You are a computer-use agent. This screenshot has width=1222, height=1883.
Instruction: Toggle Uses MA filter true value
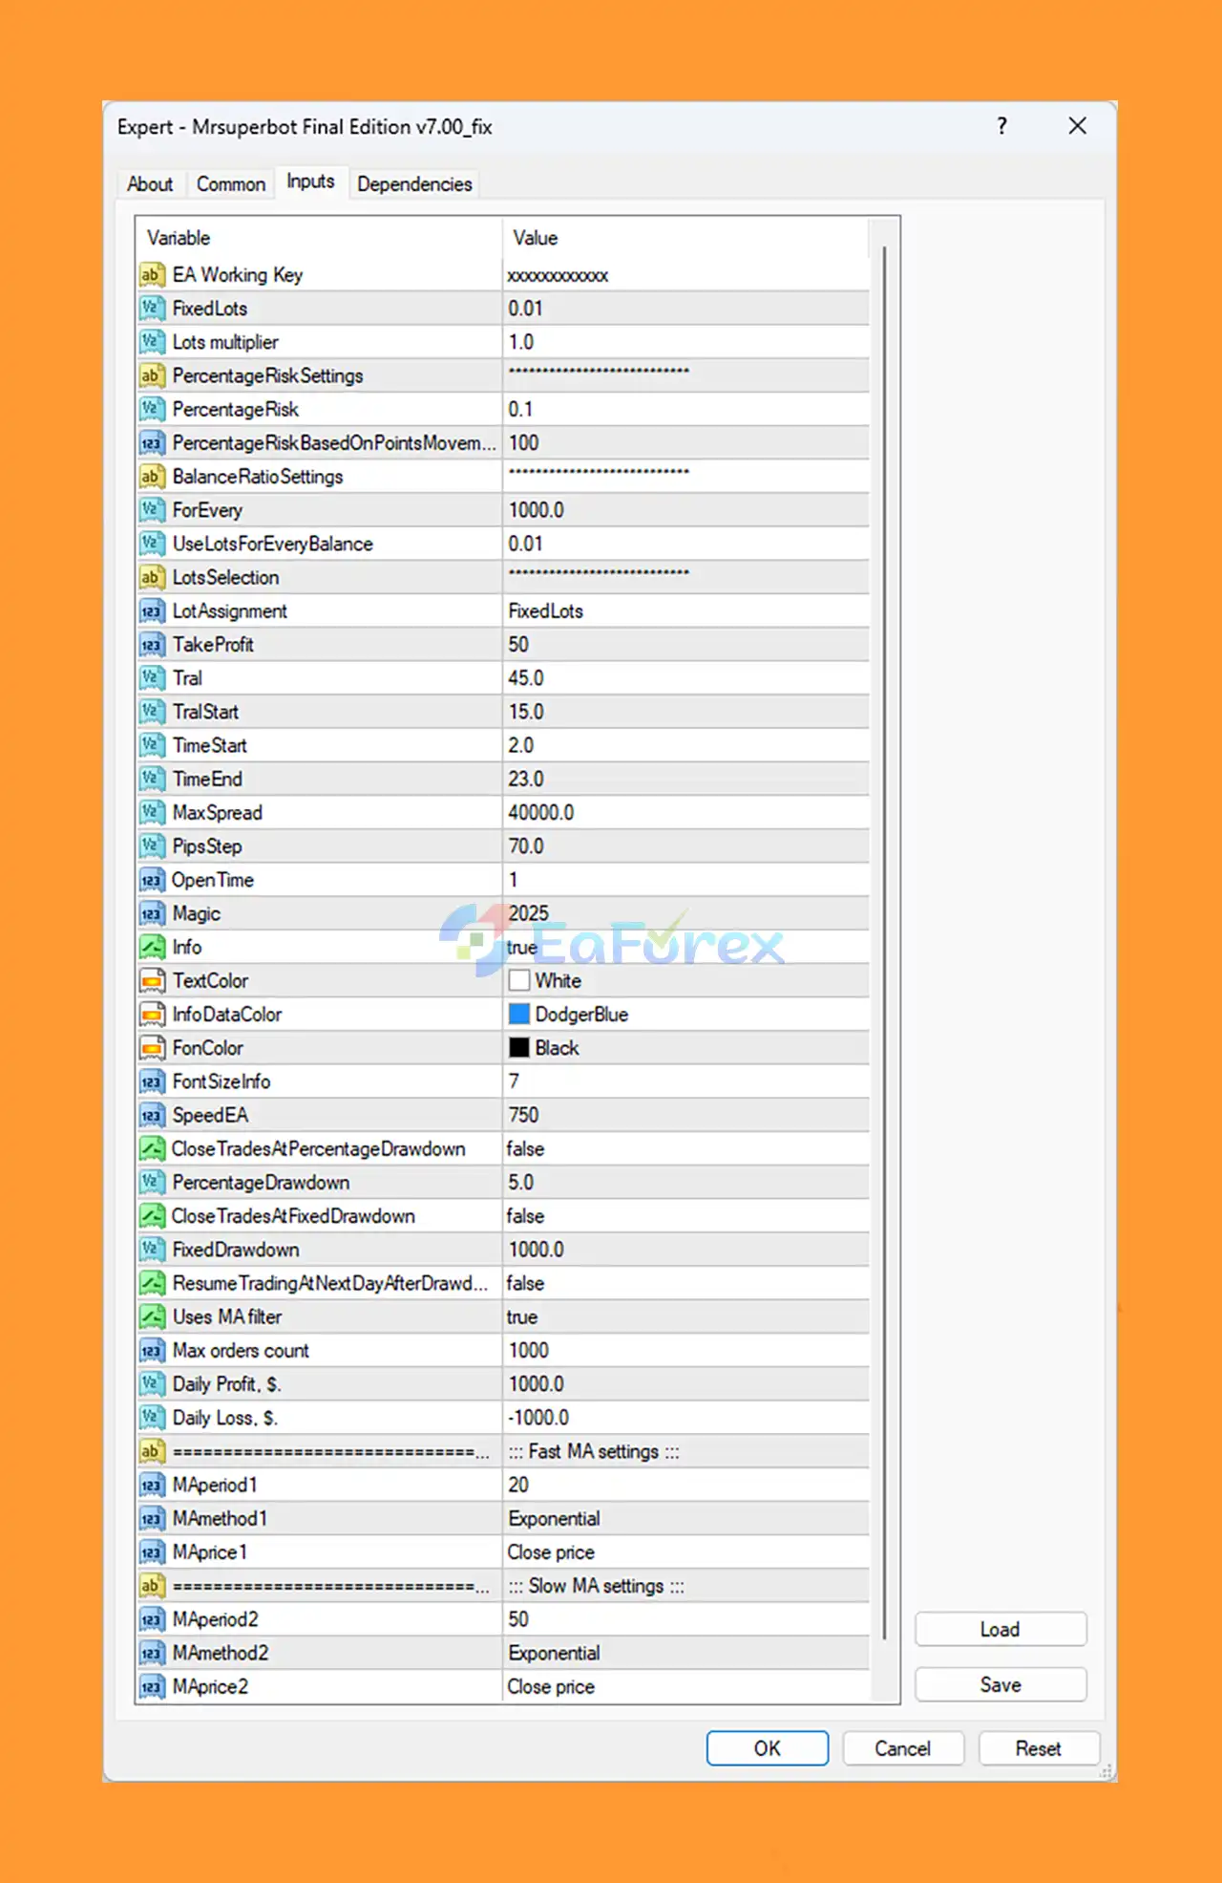(x=685, y=1316)
